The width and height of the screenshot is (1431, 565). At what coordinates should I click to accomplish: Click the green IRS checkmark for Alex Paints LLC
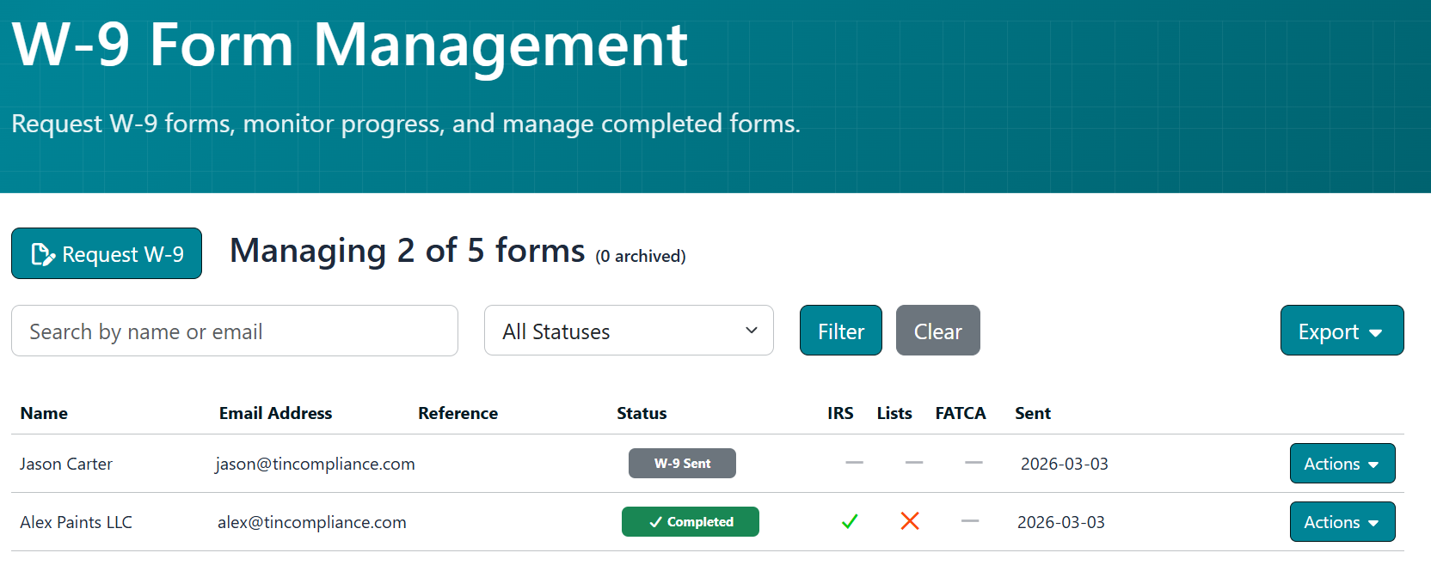pyautogui.click(x=850, y=521)
